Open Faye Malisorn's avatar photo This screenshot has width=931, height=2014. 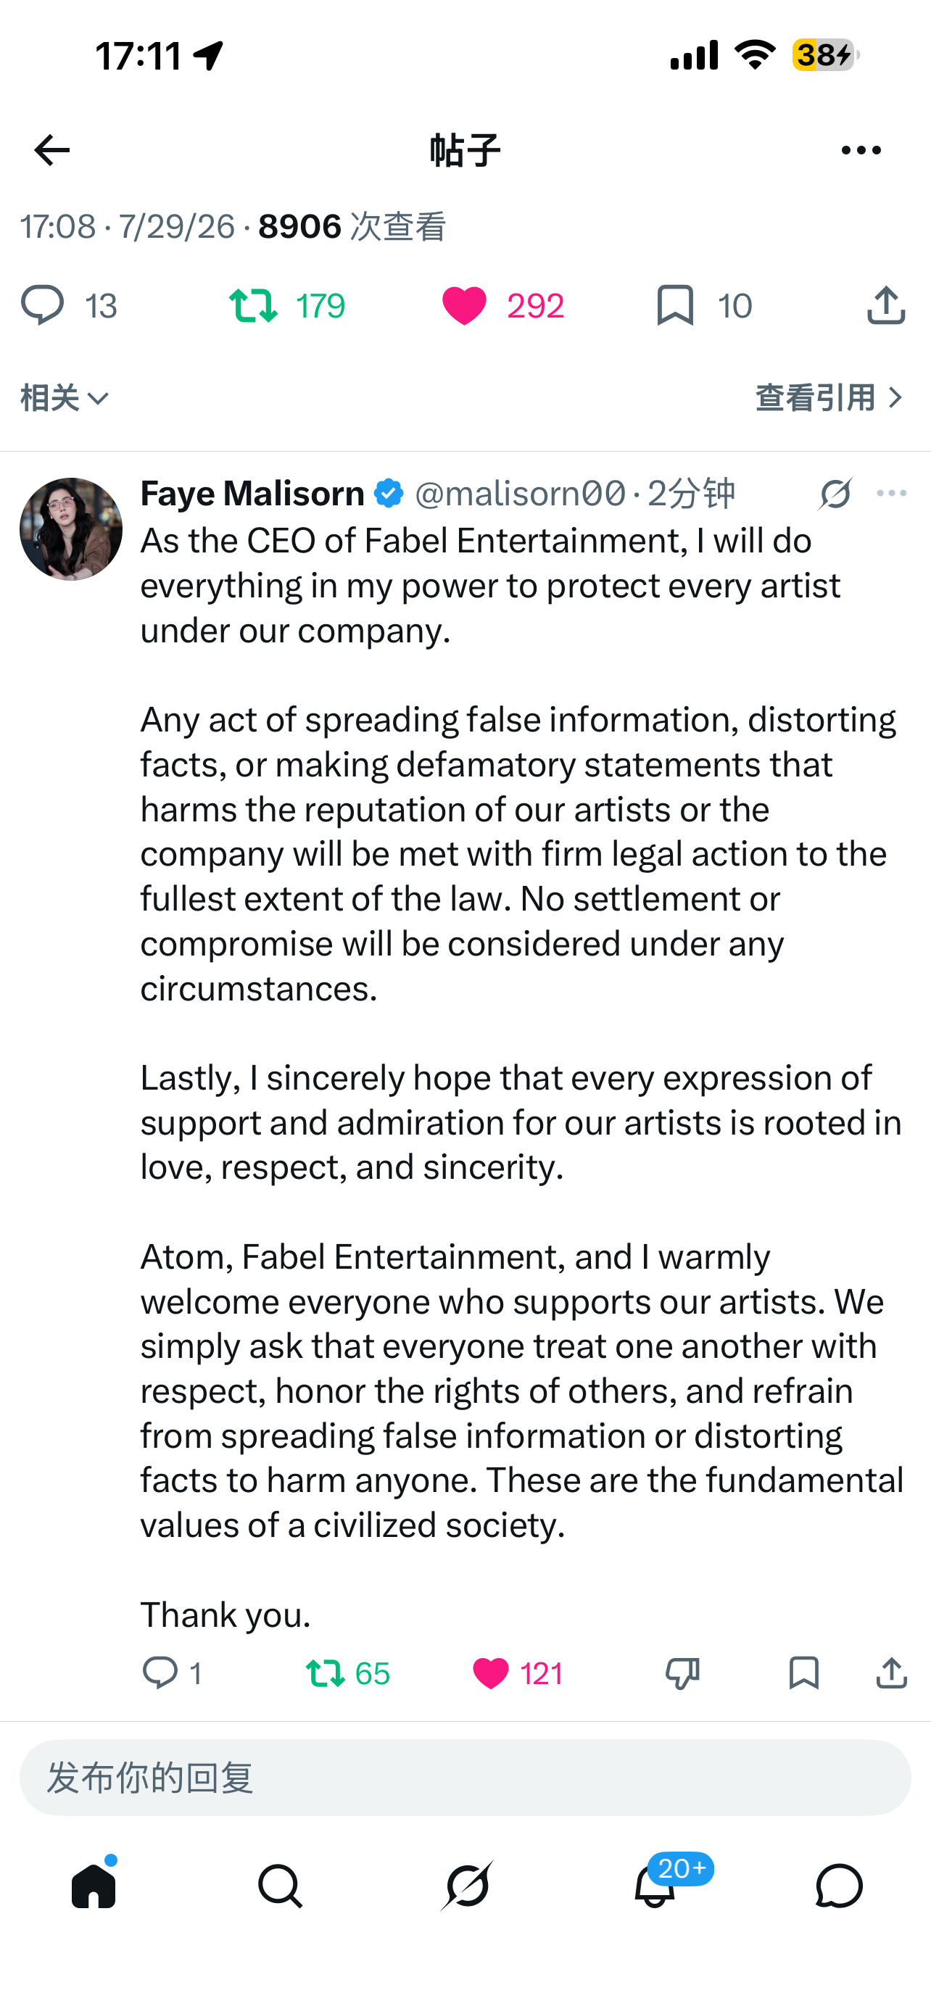pyautogui.click(x=71, y=529)
